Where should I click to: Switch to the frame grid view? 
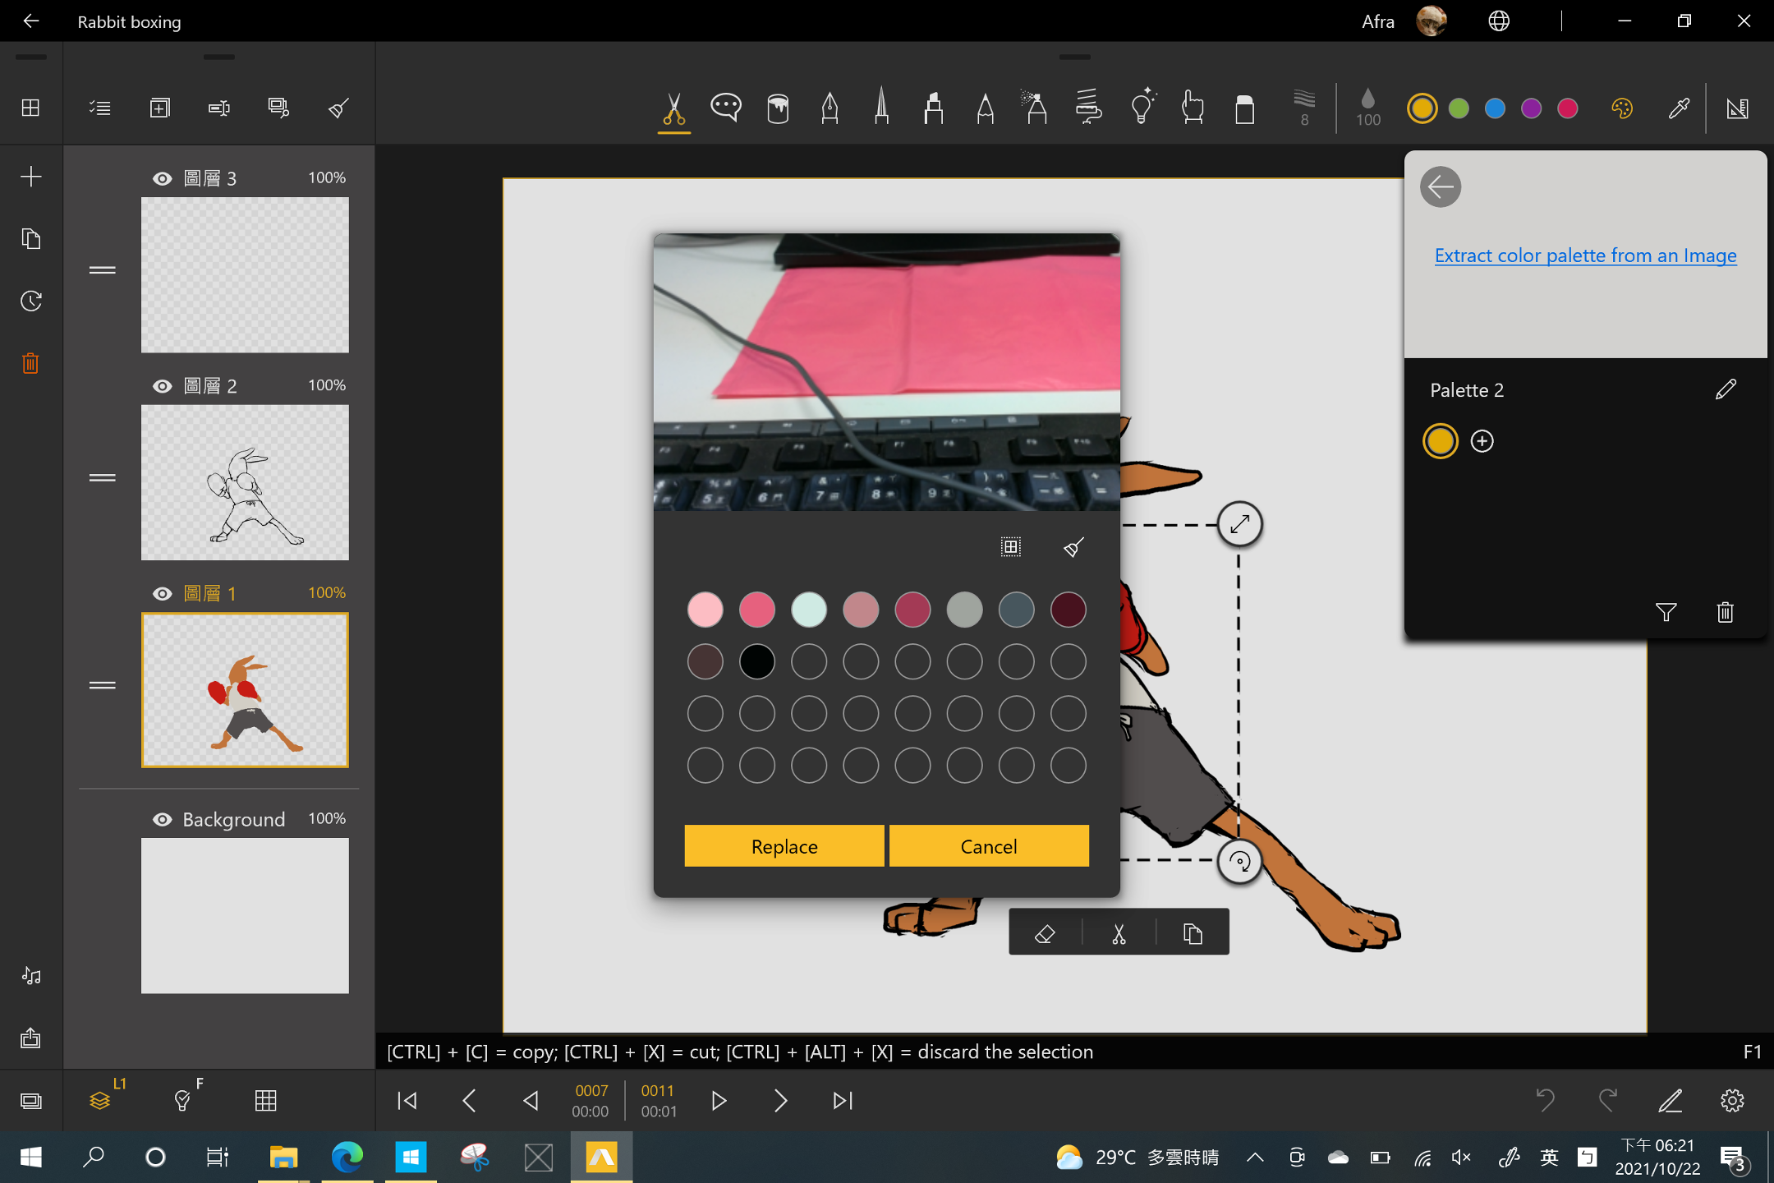point(266,1100)
